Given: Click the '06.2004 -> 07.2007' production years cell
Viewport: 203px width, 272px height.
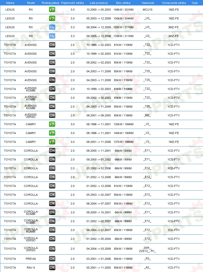Looking at the screenshot, I should [99, 204].
